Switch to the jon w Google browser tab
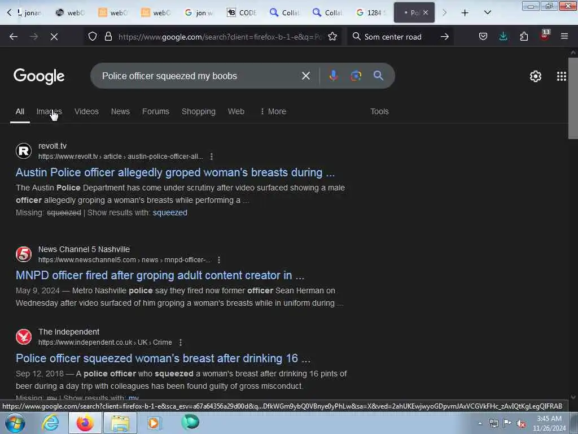 [199, 12]
